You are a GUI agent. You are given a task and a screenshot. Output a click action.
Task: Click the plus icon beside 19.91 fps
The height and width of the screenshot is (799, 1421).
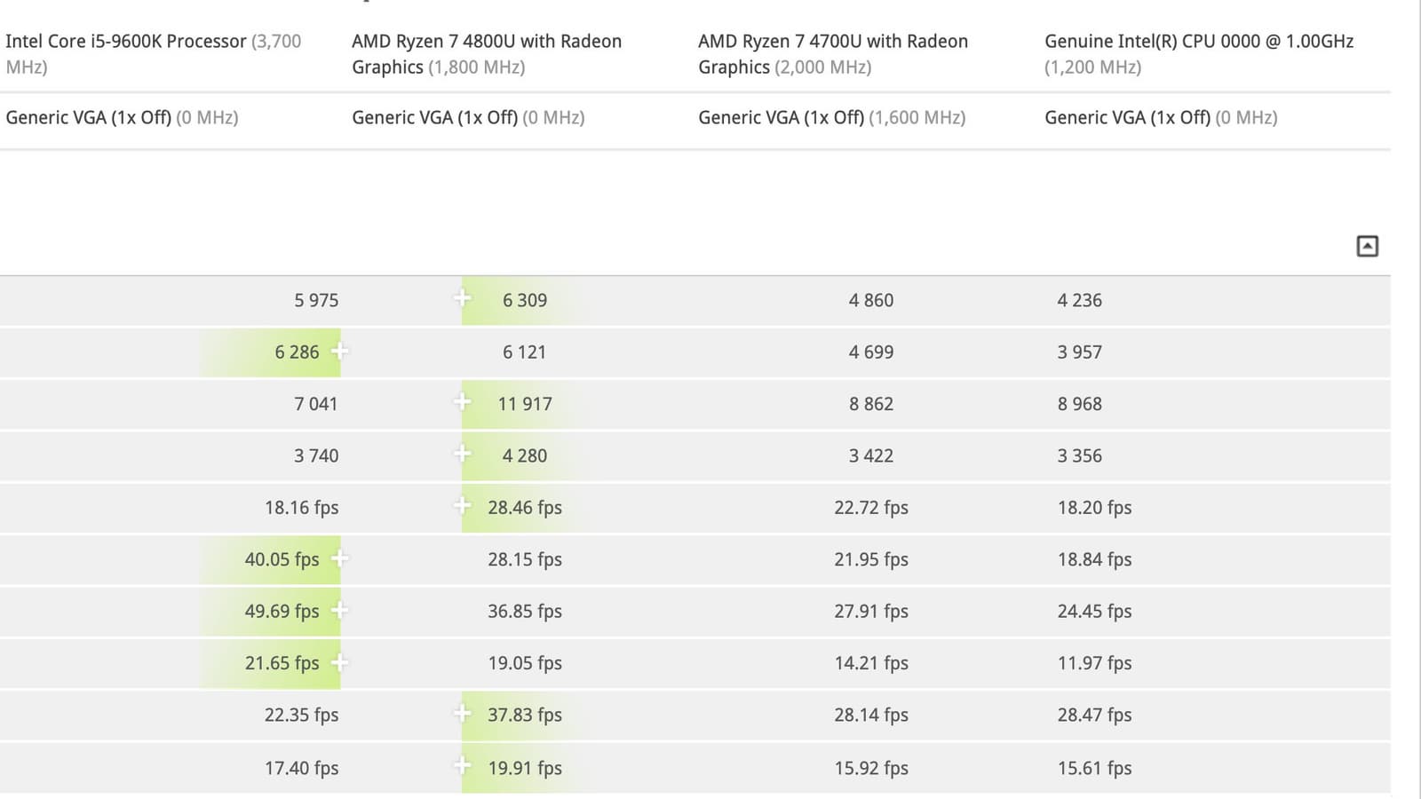(463, 765)
